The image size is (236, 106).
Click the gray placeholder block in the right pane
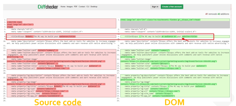(175, 25)
